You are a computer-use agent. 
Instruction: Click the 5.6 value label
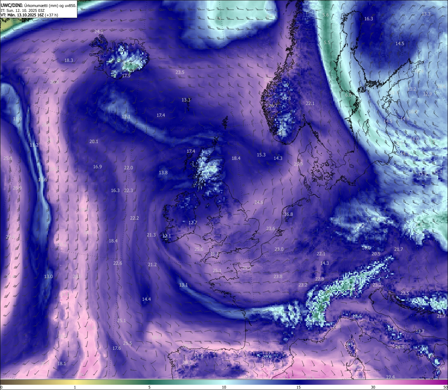coord(325,15)
